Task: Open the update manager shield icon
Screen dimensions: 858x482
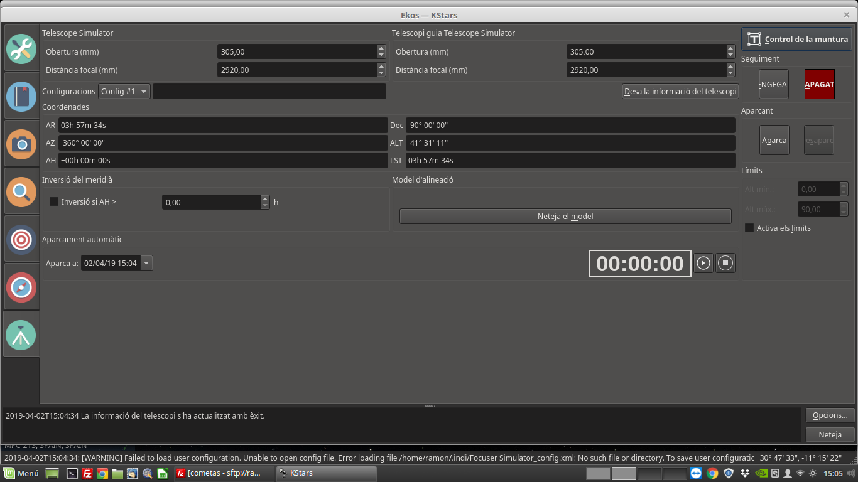Action: 729,473
